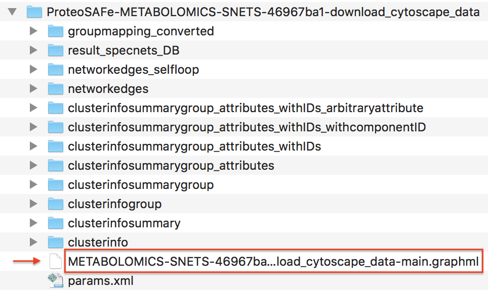The height and width of the screenshot is (291, 488).
Task: Expand the clusterinfogroup folder triangle
Action: click(33, 204)
